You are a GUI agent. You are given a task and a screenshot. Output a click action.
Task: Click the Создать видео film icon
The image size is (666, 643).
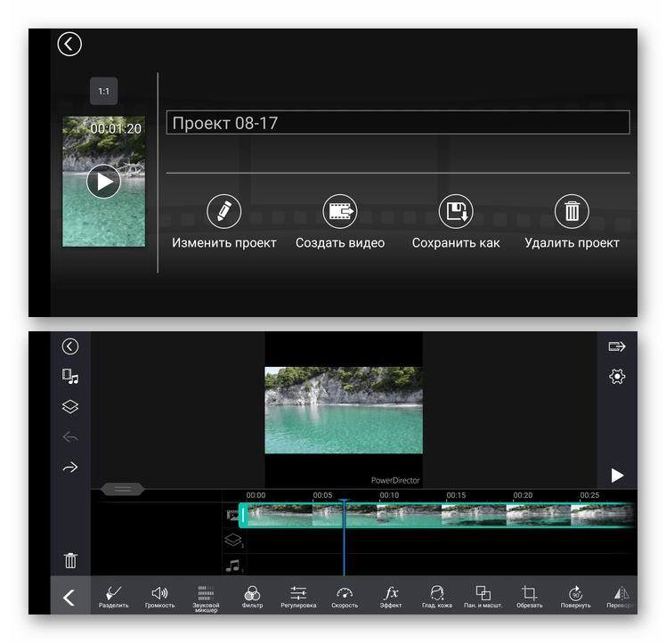click(340, 211)
